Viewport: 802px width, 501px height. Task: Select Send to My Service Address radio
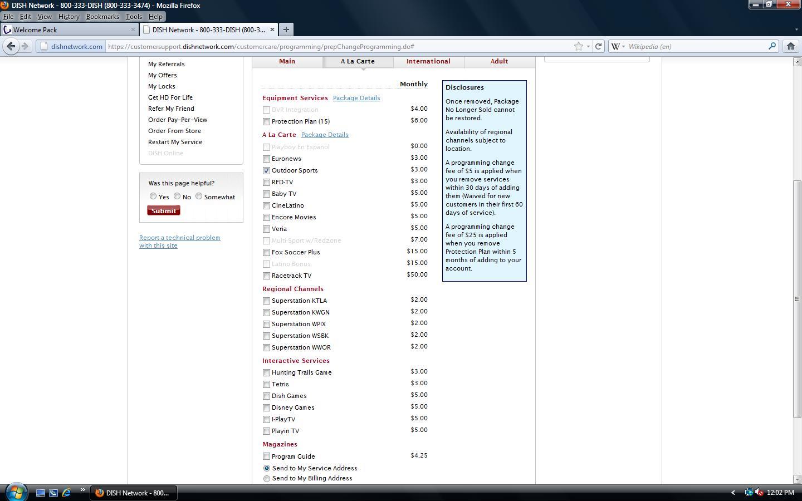click(x=267, y=468)
